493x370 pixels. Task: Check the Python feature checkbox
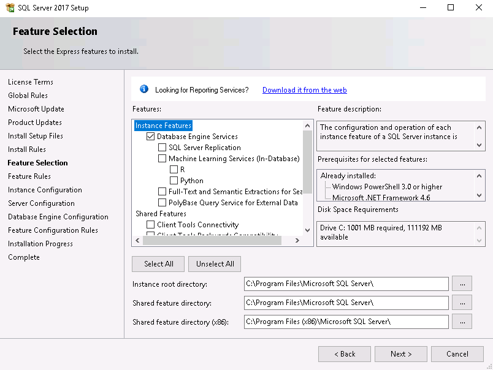(x=174, y=180)
